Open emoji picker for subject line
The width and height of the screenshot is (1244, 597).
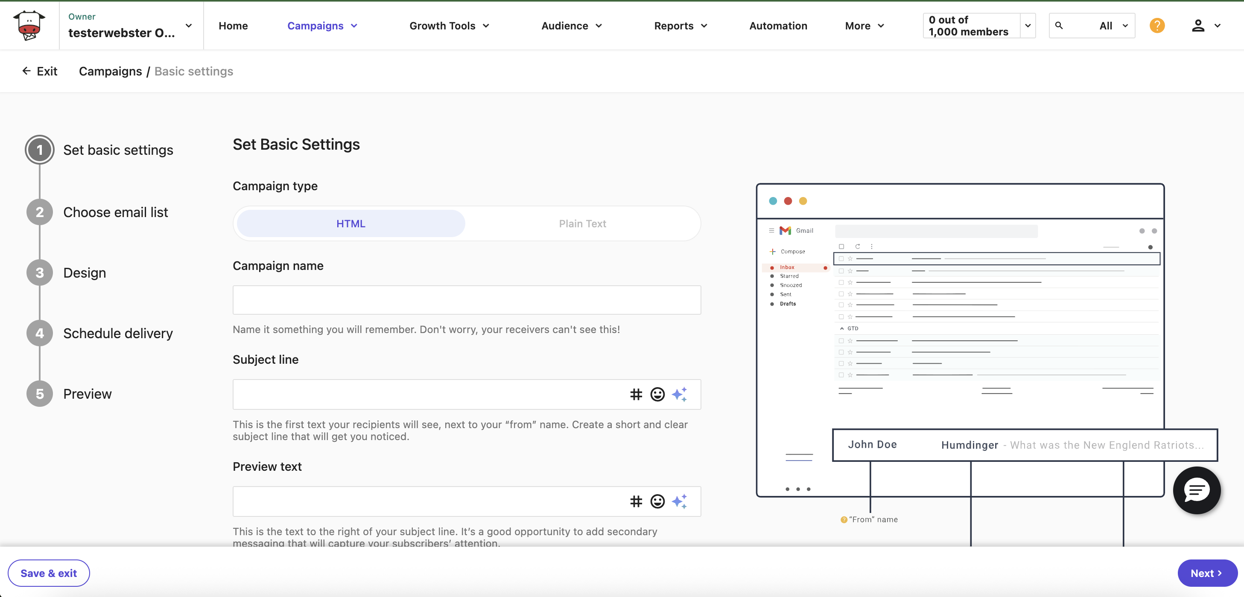657,394
